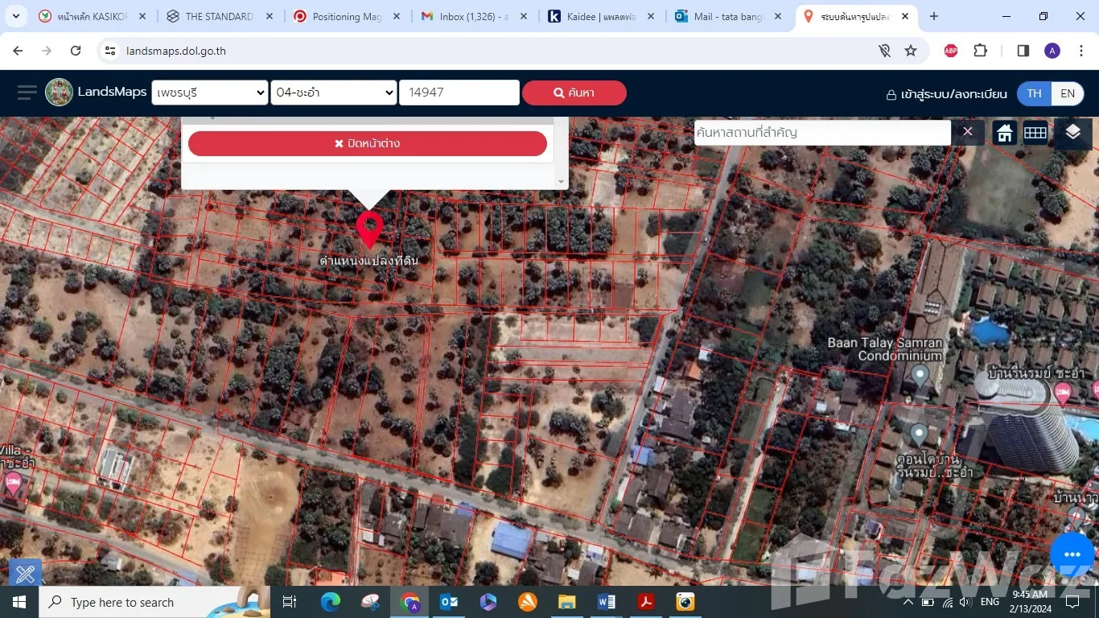The image size is (1099, 618).
Task: Go back in browser history
Action: (x=18, y=51)
